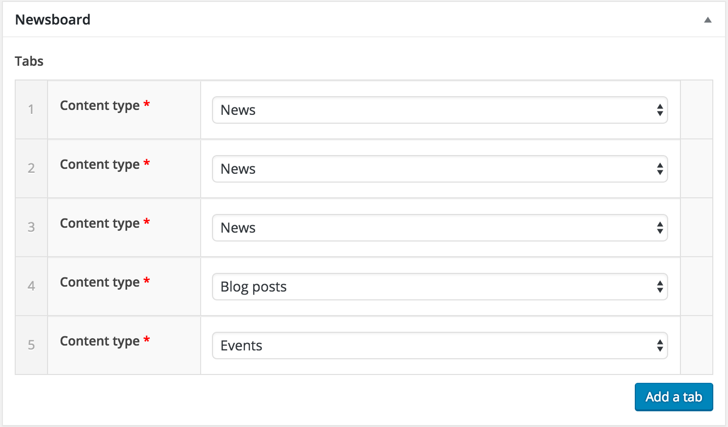Click the up-down arrows on the Blog posts select

660,287
